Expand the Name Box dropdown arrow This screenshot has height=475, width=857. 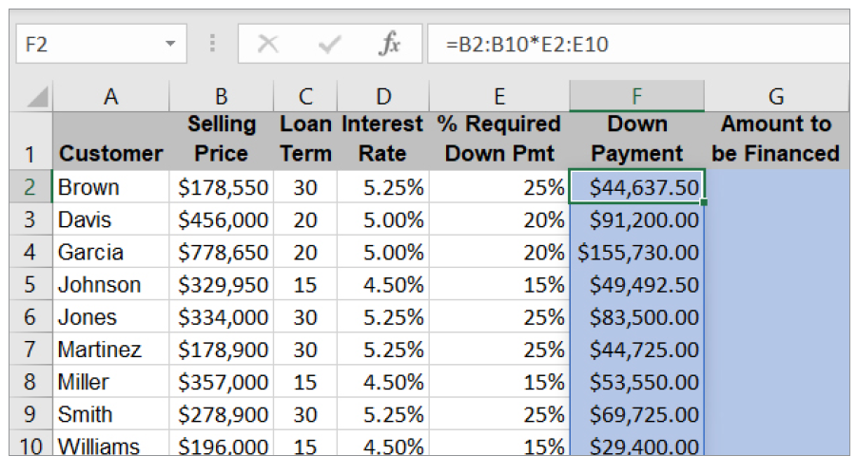[x=170, y=45]
